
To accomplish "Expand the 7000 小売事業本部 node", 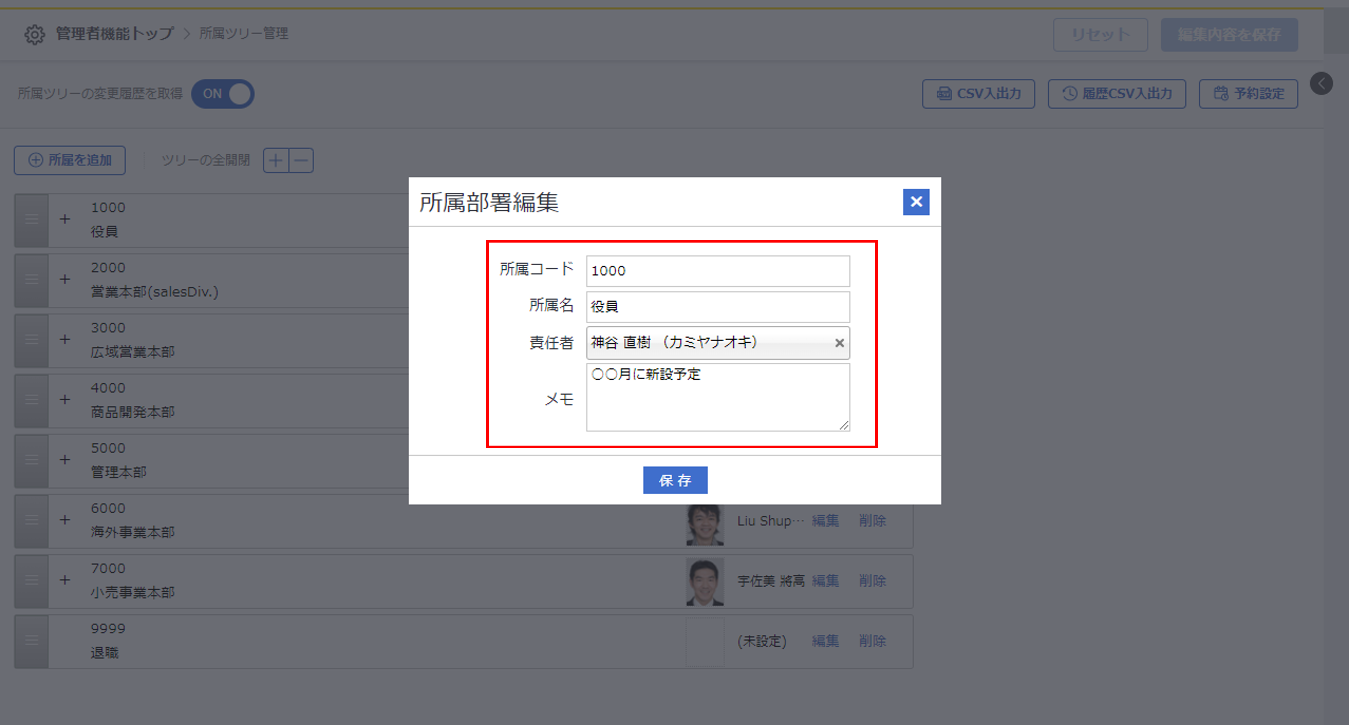I will (65, 580).
